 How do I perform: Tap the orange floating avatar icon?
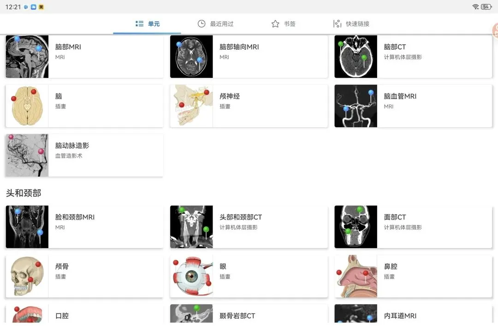click(x=495, y=31)
